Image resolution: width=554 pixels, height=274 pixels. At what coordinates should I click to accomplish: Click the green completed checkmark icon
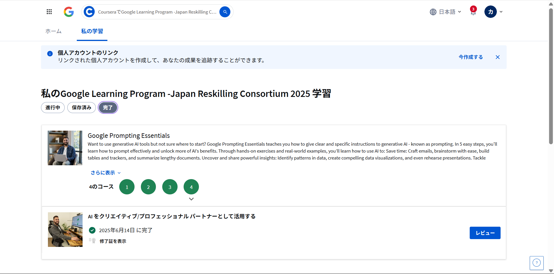92,230
